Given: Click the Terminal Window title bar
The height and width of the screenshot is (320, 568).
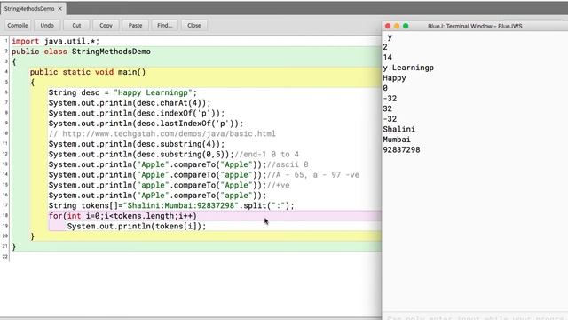Looking at the screenshot, I should click(475, 26).
